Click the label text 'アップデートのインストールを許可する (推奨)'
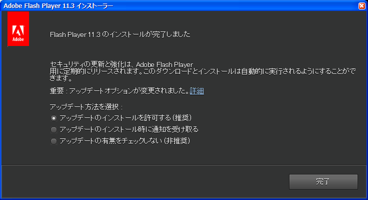Screen dimensions: 368x200 (125, 118)
